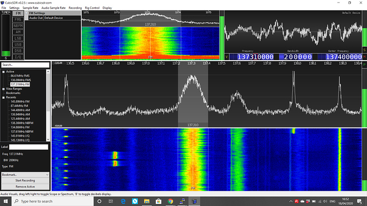Select the FM demodulator mode button
Image resolution: width=367 pixels, height=206 pixels.
[x=18, y=13]
